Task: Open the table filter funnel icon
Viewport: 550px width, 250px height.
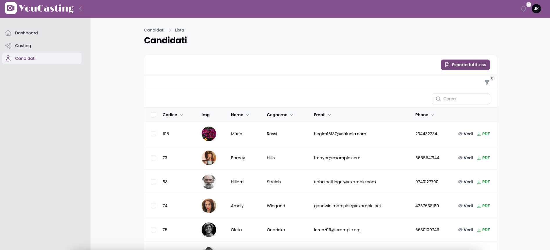Action: tap(487, 82)
